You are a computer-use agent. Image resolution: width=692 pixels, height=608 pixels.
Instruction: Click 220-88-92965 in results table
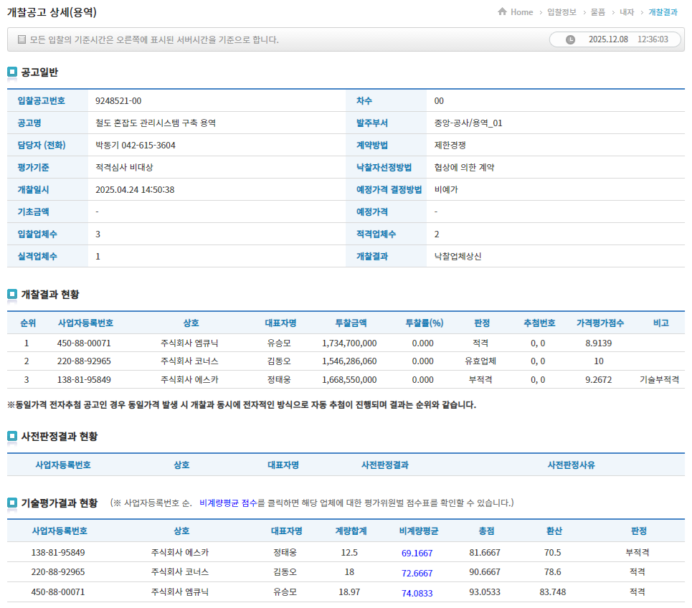(84, 361)
